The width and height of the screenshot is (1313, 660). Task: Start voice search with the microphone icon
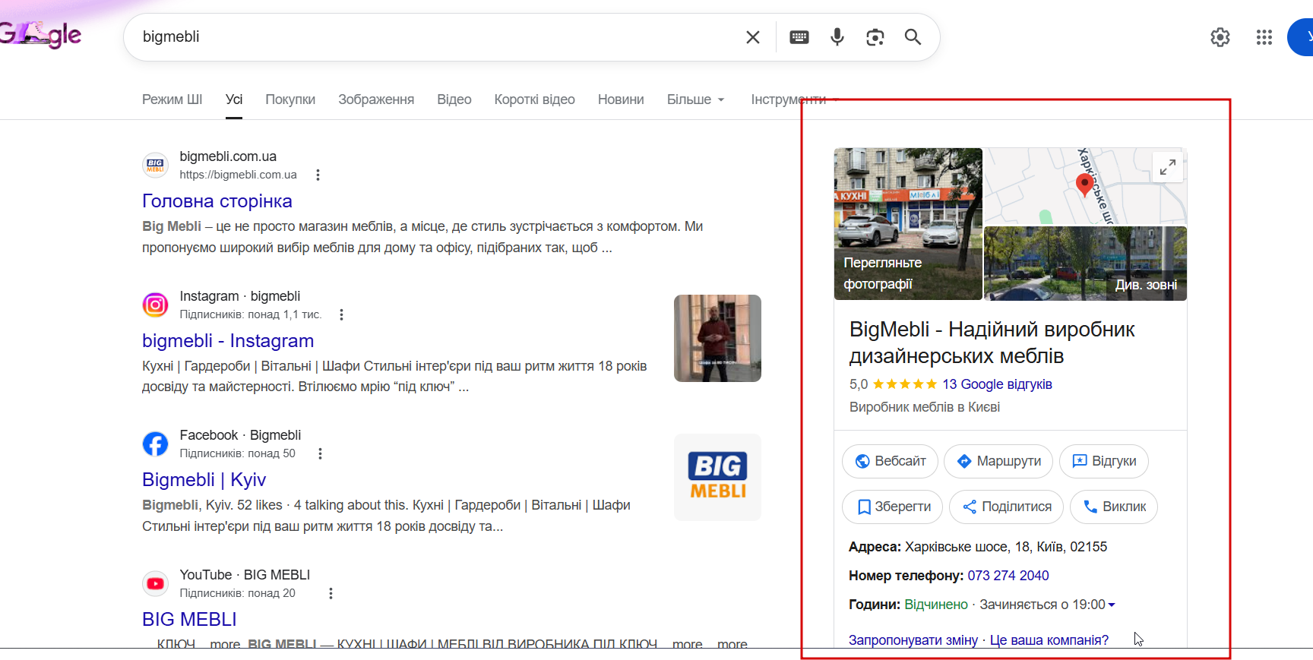pyautogui.click(x=837, y=37)
